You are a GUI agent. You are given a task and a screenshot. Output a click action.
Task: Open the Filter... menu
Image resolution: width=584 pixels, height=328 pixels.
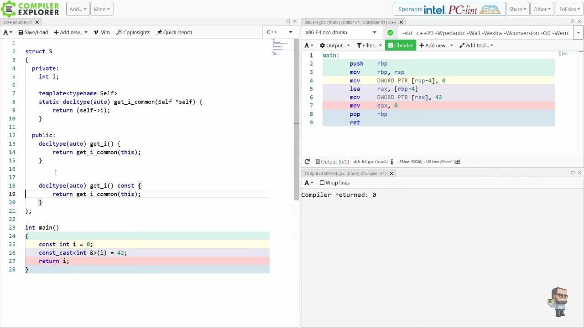pyautogui.click(x=369, y=46)
